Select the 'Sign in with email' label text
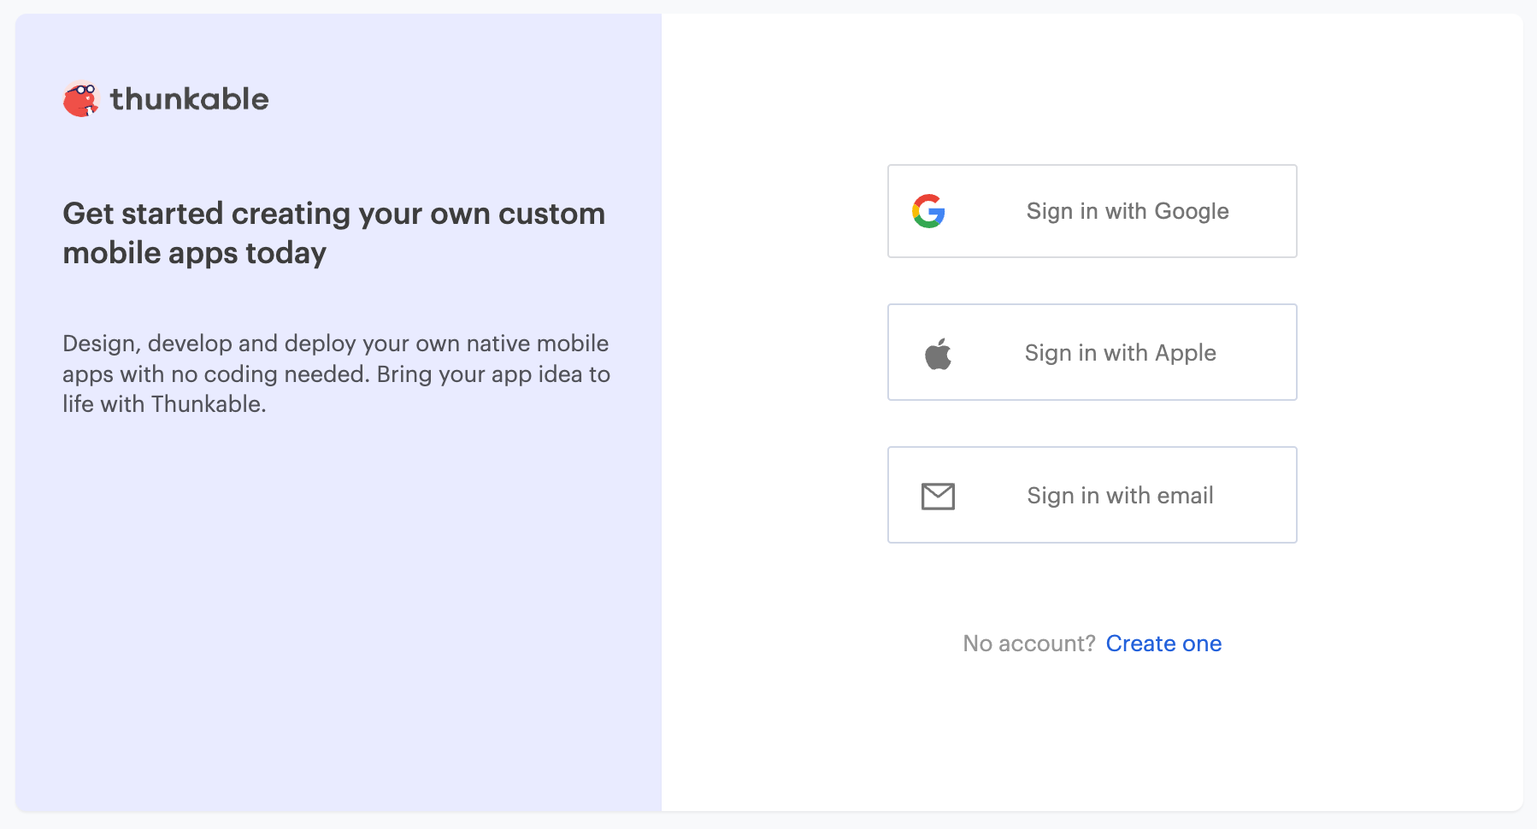The image size is (1537, 829). point(1120,496)
